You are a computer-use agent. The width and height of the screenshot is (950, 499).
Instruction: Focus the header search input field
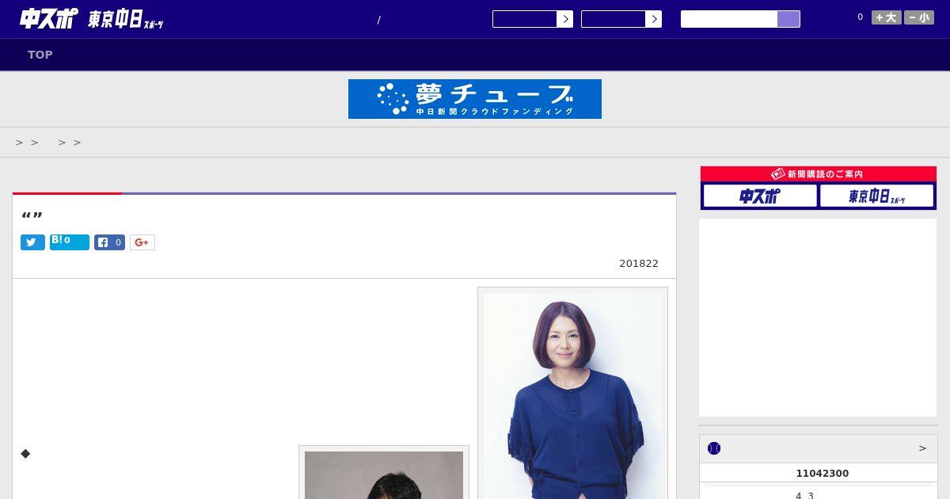click(729, 19)
